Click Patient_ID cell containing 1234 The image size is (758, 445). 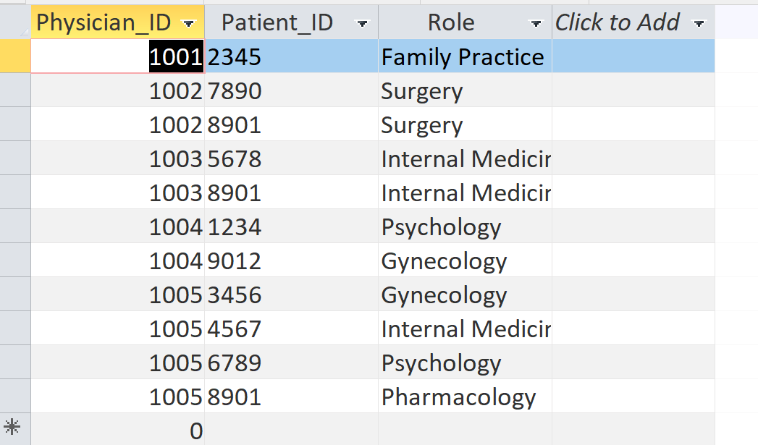tap(290, 227)
